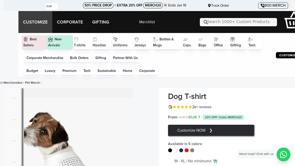Click the Uniforms category icon
This screenshot has width=295, height=166.
(x=115, y=39)
